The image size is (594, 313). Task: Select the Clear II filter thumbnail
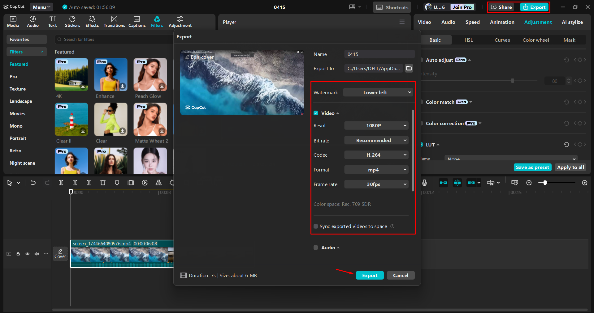click(71, 119)
